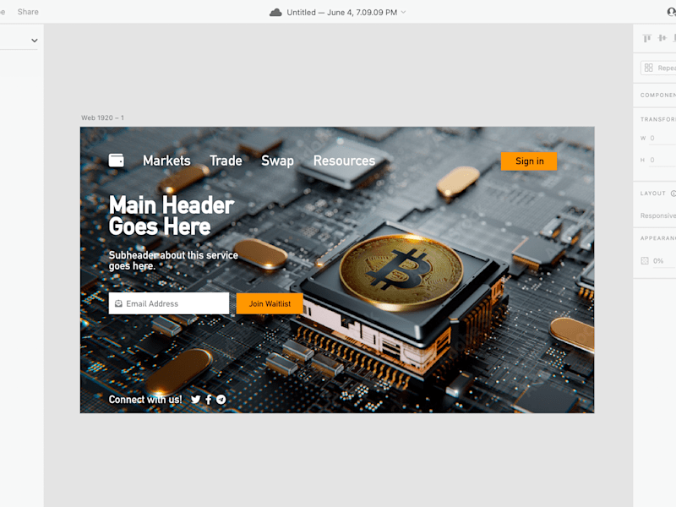The width and height of the screenshot is (676, 507).
Task: Select Markets nav text in the mockup
Action: click(166, 161)
